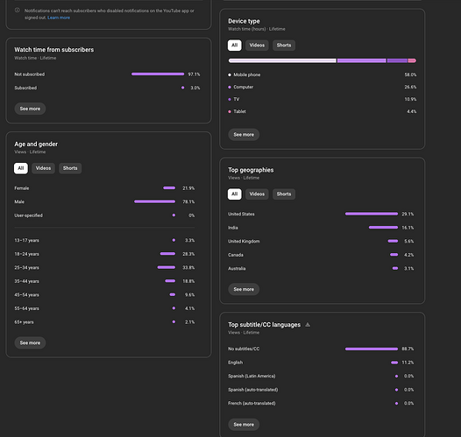Select All chip in Device type
This screenshot has height=437, width=461.
(234, 46)
